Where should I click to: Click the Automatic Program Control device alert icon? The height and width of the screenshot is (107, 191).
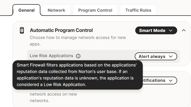(22, 30)
